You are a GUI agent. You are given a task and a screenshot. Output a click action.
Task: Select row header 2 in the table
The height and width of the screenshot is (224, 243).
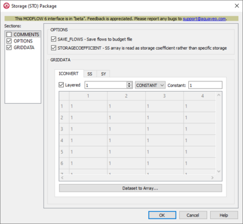point(64,118)
